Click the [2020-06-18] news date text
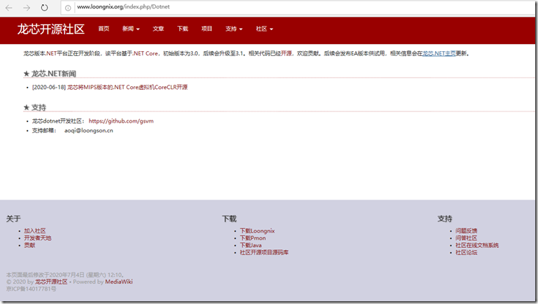 tap(49, 88)
